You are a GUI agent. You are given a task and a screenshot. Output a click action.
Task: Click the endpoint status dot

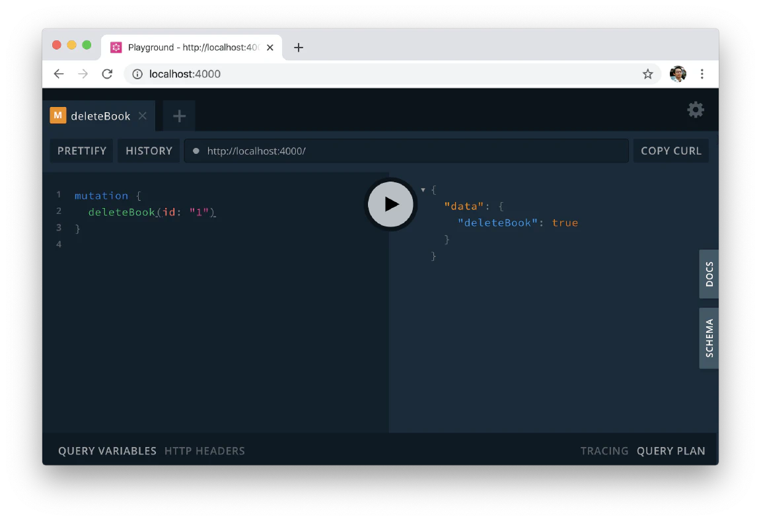[196, 151]
